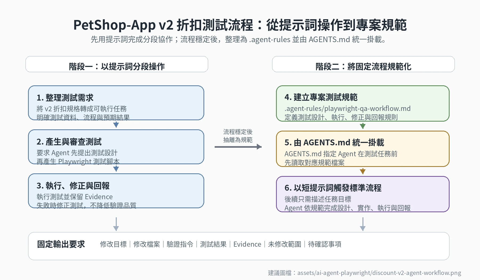The image size is (480, 280).
Task: Click the step '2. 產生與審查測試' heading
Action: pos(69,142)
